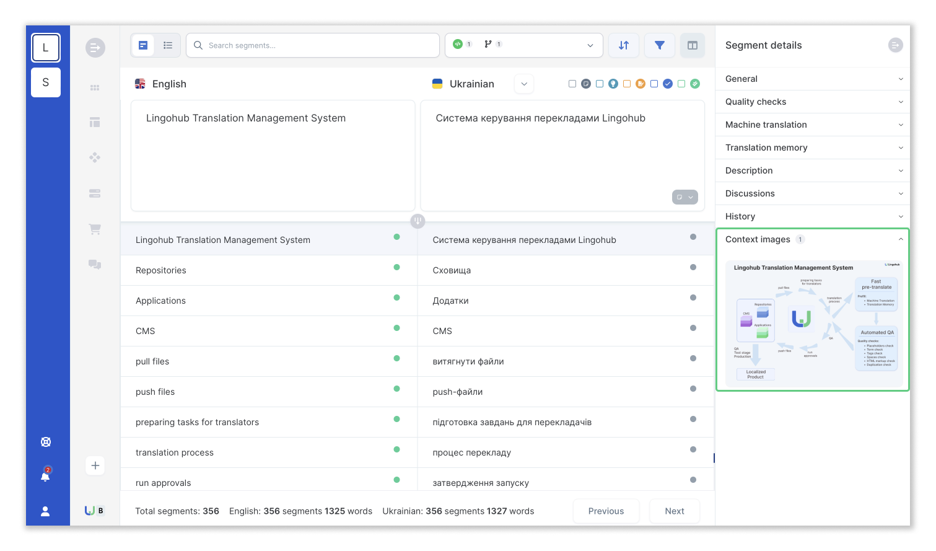The image size is (936, 551).
Task: Click the orange translated status icon
Action: 641,84
